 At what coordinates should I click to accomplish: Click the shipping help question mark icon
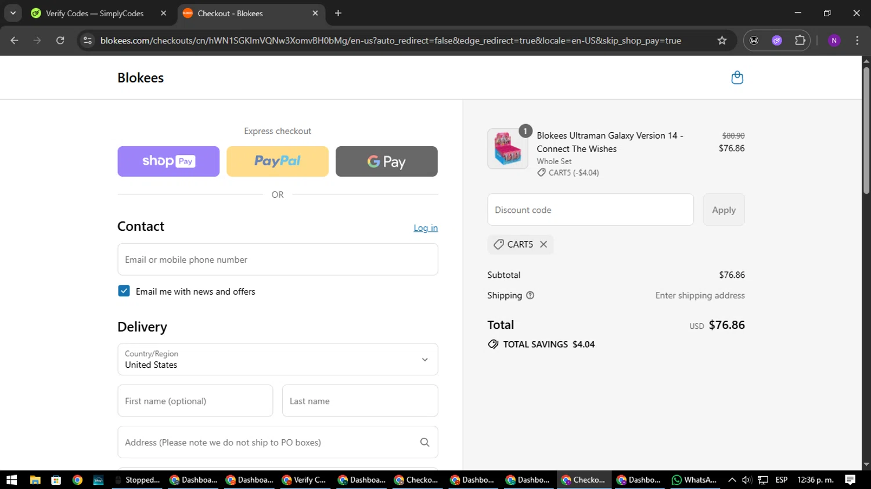click(530, 295)
